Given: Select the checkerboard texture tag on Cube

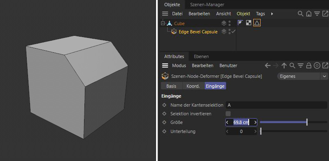Looking at the screenshot, I should (249, 23).
